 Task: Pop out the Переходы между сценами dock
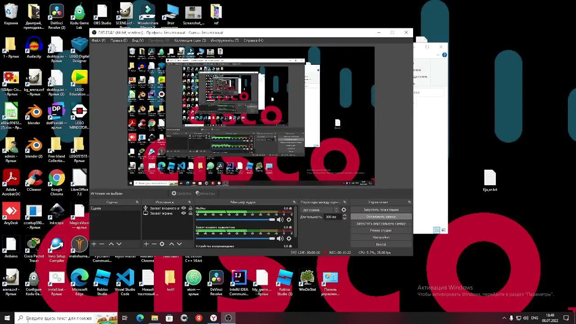(x=345, y=202)
